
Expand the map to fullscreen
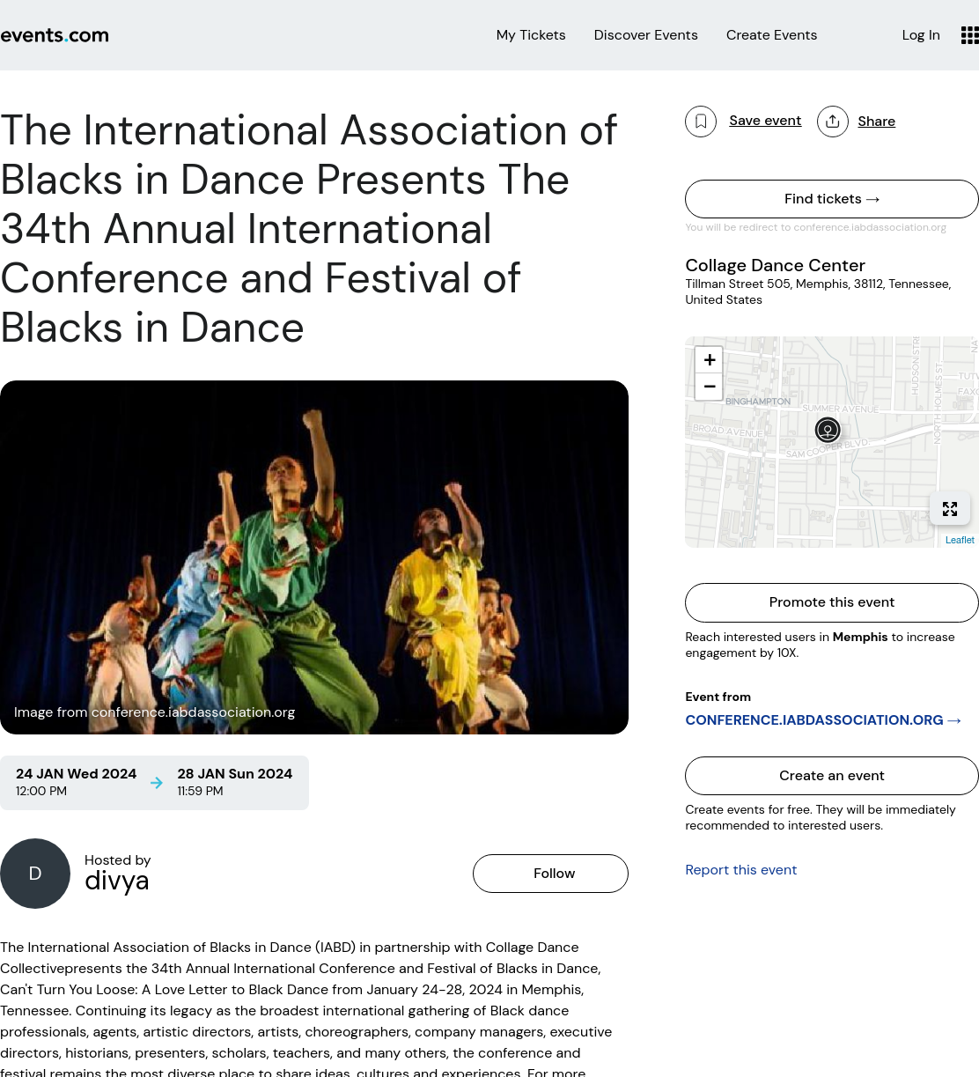950,509
